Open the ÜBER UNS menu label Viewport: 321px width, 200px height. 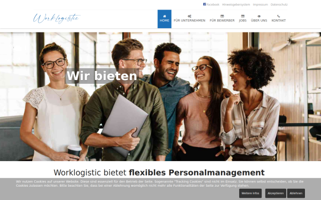(x=259, y=21)
